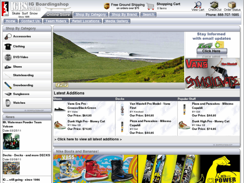
Task: Click the Order Status label
Action: click(232, 10)
